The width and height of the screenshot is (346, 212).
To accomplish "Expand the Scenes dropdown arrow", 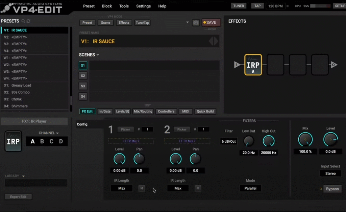I will coord(98,55).
